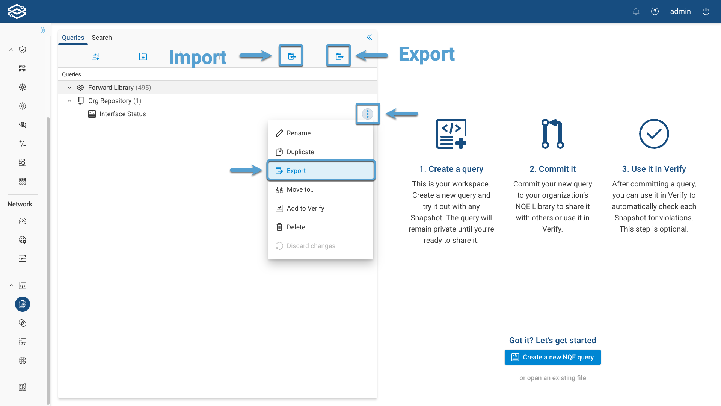This screenshot has width=721, height=406.
Task: Click the Import queries icon
Action: click(x=291, y=56)
